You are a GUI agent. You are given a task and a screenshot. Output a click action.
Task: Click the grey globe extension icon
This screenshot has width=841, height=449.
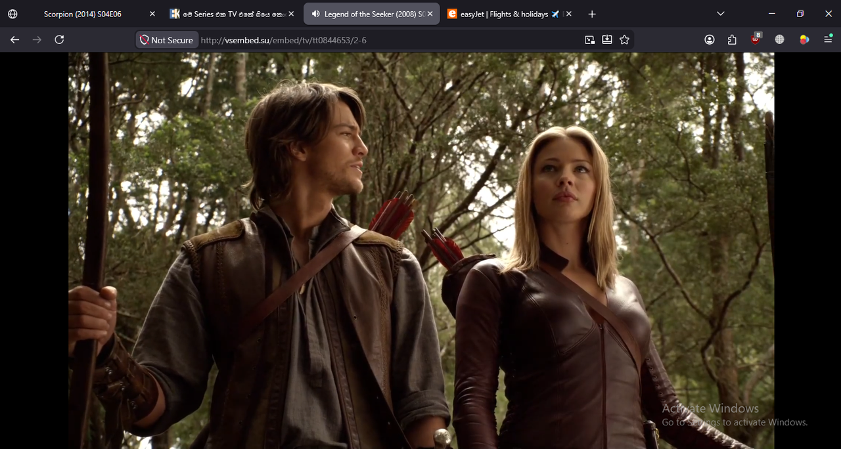click(779, 40)
